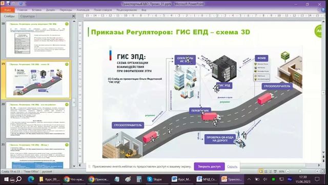Open the notifications action center icon
Screen dimensions: 328x185
pos(317,179)
